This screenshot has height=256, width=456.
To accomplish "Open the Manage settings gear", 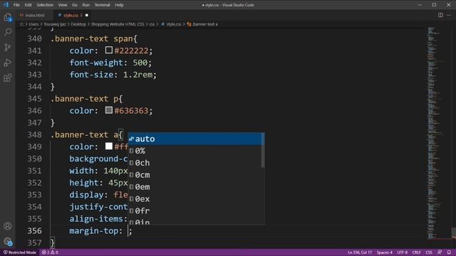I will (x=8, y=241).
